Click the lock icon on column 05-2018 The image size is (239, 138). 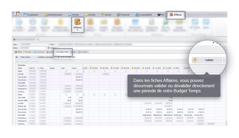tap(91, 68)
